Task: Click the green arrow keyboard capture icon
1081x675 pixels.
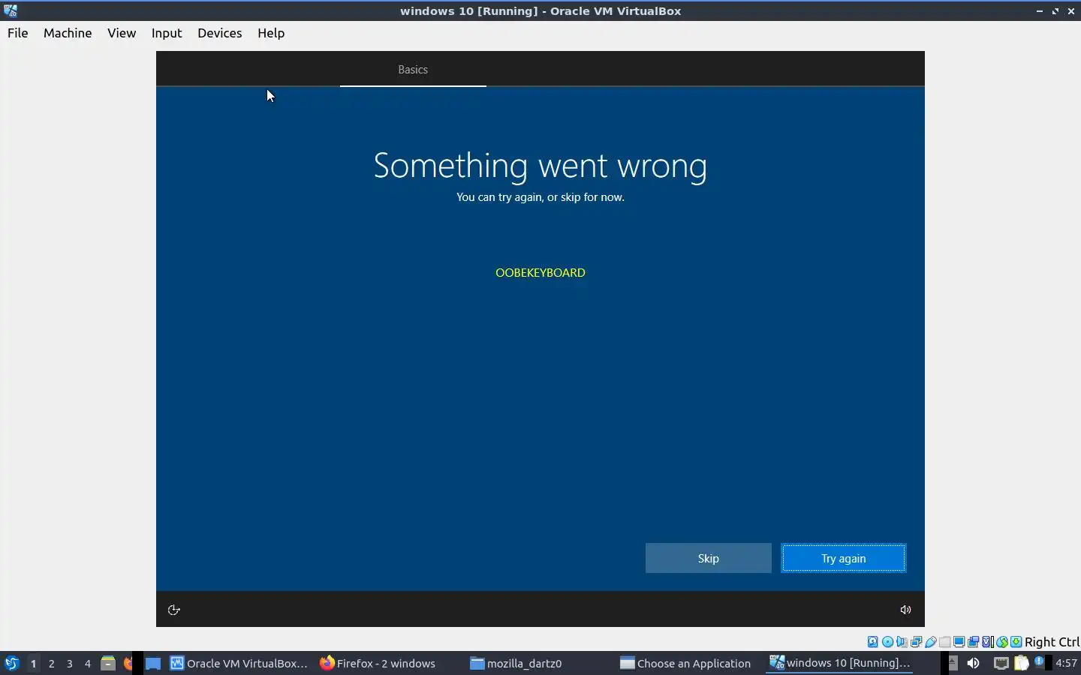Action: click(1016, 641)
